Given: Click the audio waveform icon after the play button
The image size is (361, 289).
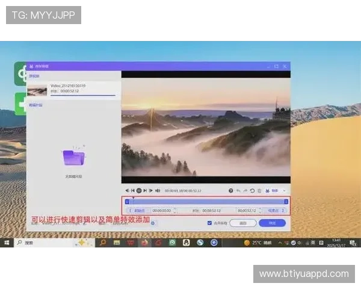Looking at the screenshot, I should tap(158, 191).
